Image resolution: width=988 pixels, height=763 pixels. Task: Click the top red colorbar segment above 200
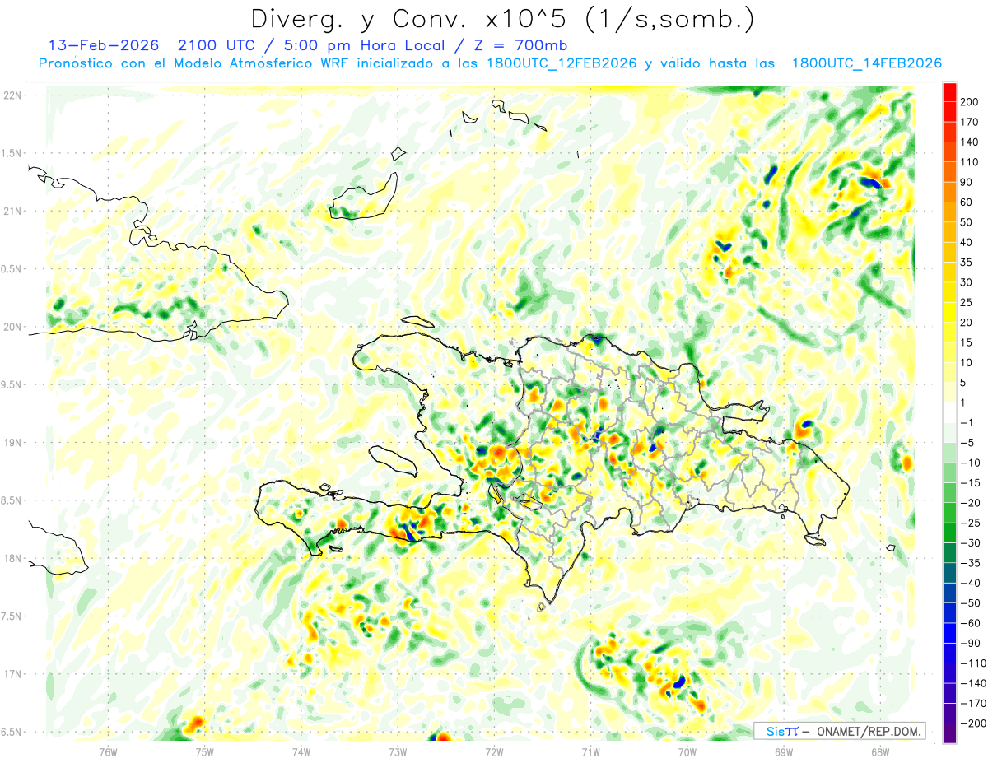pyautogui.click(x=949, y=91)
